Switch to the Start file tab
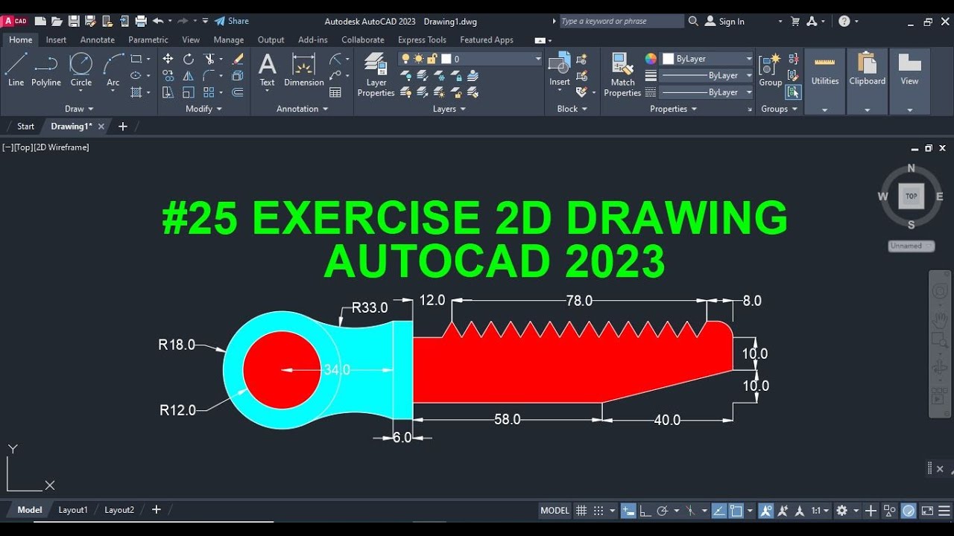The width and height of the screenshot is (954, 536). tap(26, 127)
